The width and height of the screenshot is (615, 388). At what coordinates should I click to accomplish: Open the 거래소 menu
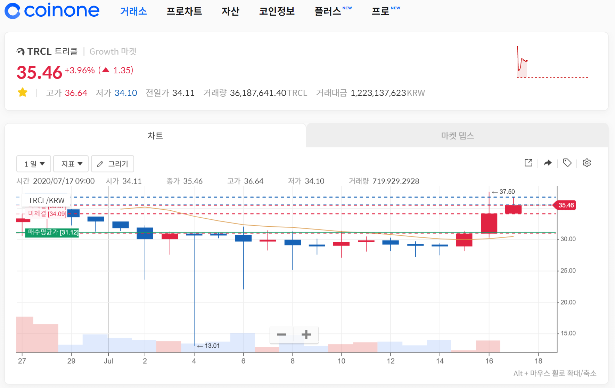tap(133, 11)
